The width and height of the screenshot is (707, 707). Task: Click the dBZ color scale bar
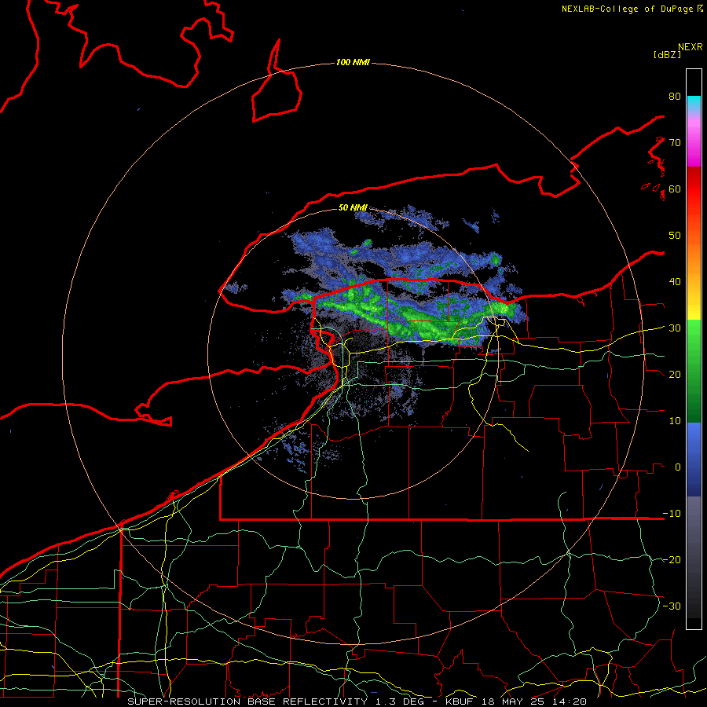tap(694, 349)
